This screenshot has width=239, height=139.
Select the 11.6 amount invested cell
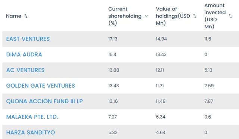(x=208, y=39)
